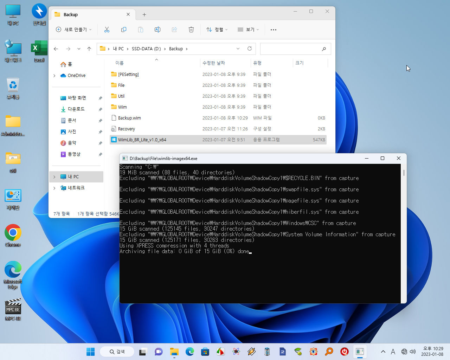Select the File folder row
This screenshot has width=450, height=360.
[x=218, y=85]
